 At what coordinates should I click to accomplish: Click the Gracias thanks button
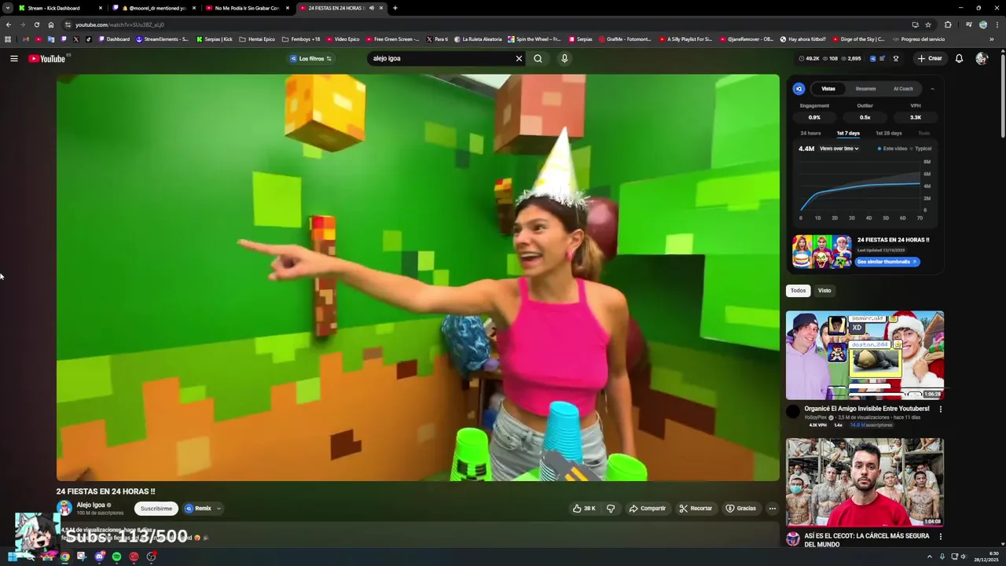coord(740,509)
